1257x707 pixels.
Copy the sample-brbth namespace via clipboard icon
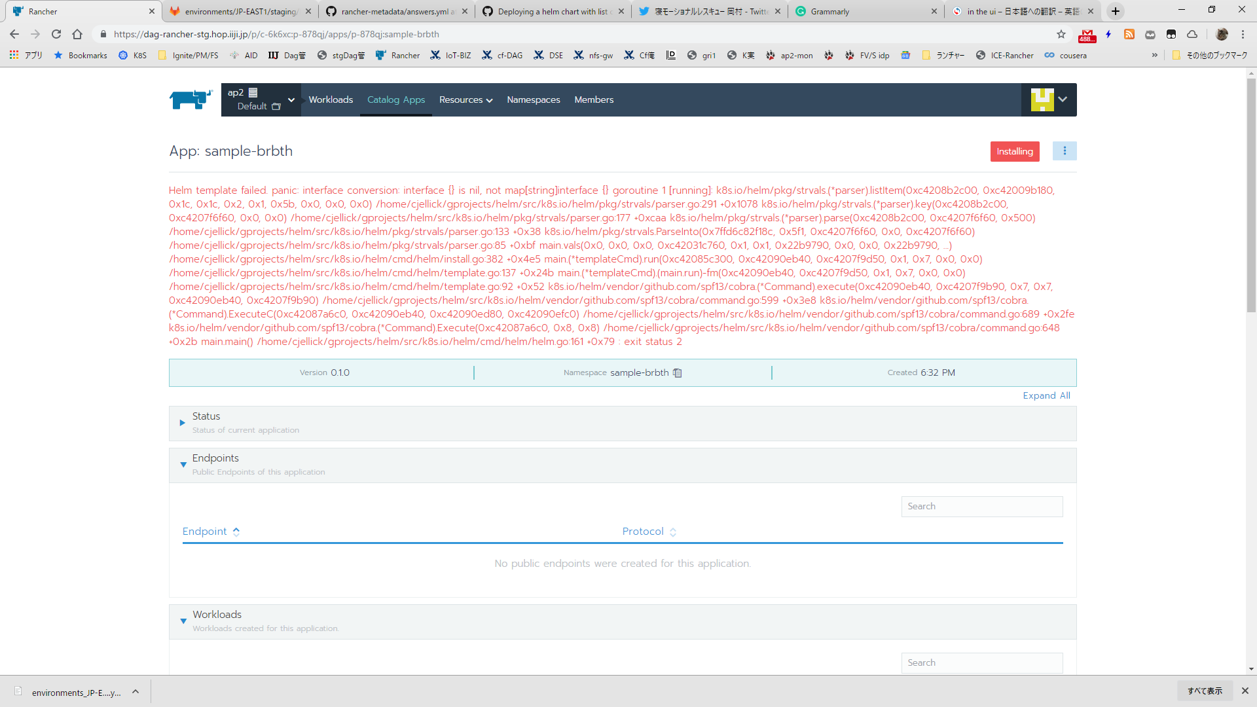678,372
